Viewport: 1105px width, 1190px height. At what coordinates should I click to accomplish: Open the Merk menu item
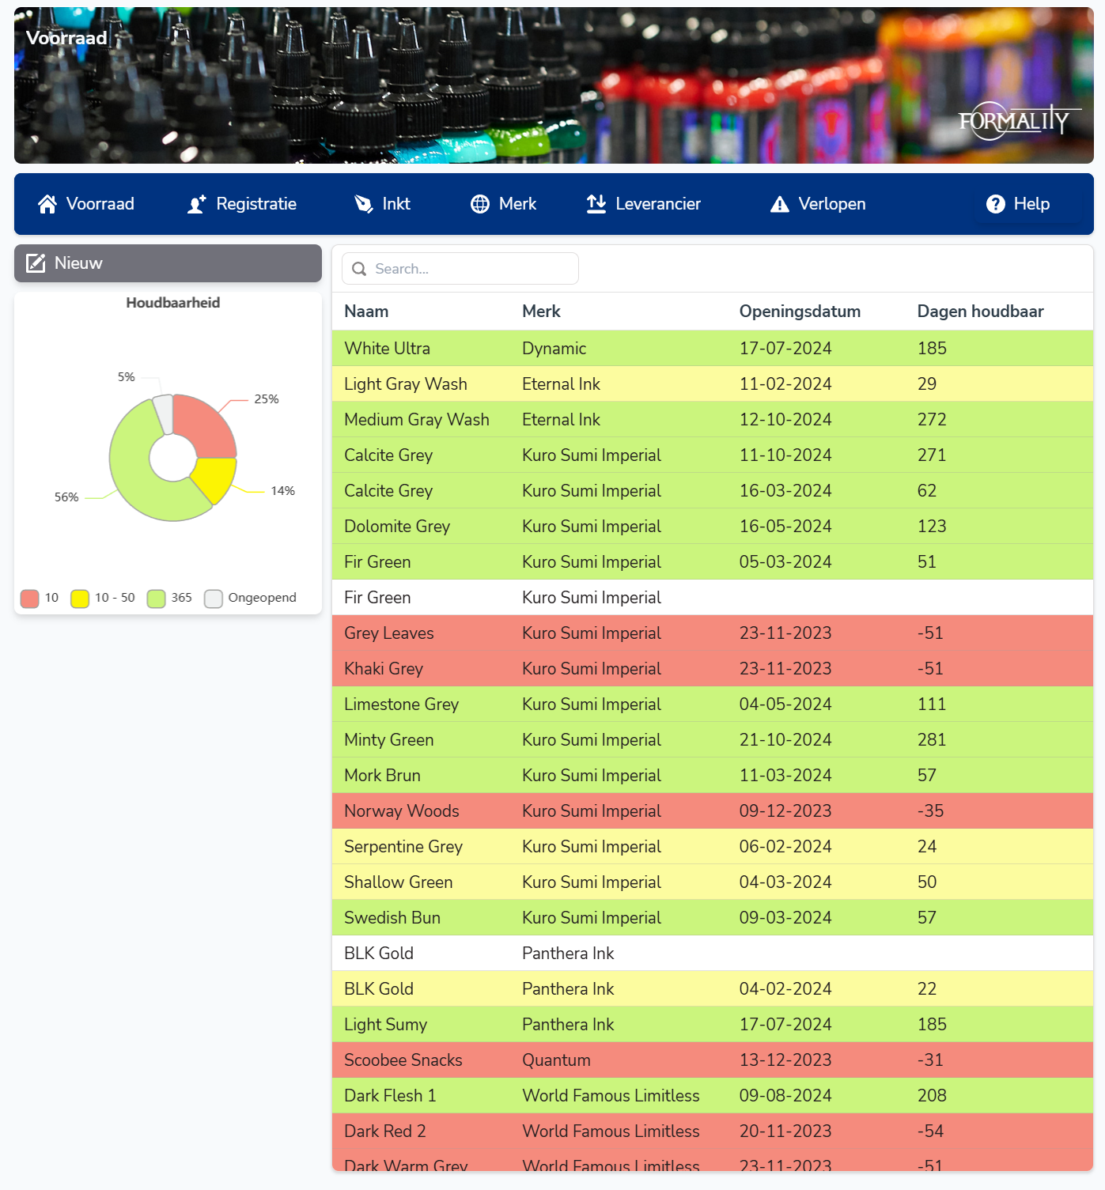coord(504,204)
